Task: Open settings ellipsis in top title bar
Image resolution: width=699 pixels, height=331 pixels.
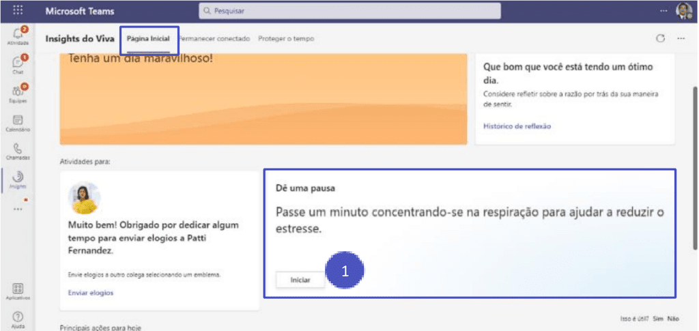Action: coord(664,11)
